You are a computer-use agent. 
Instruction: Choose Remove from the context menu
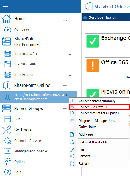pos(99,156)
